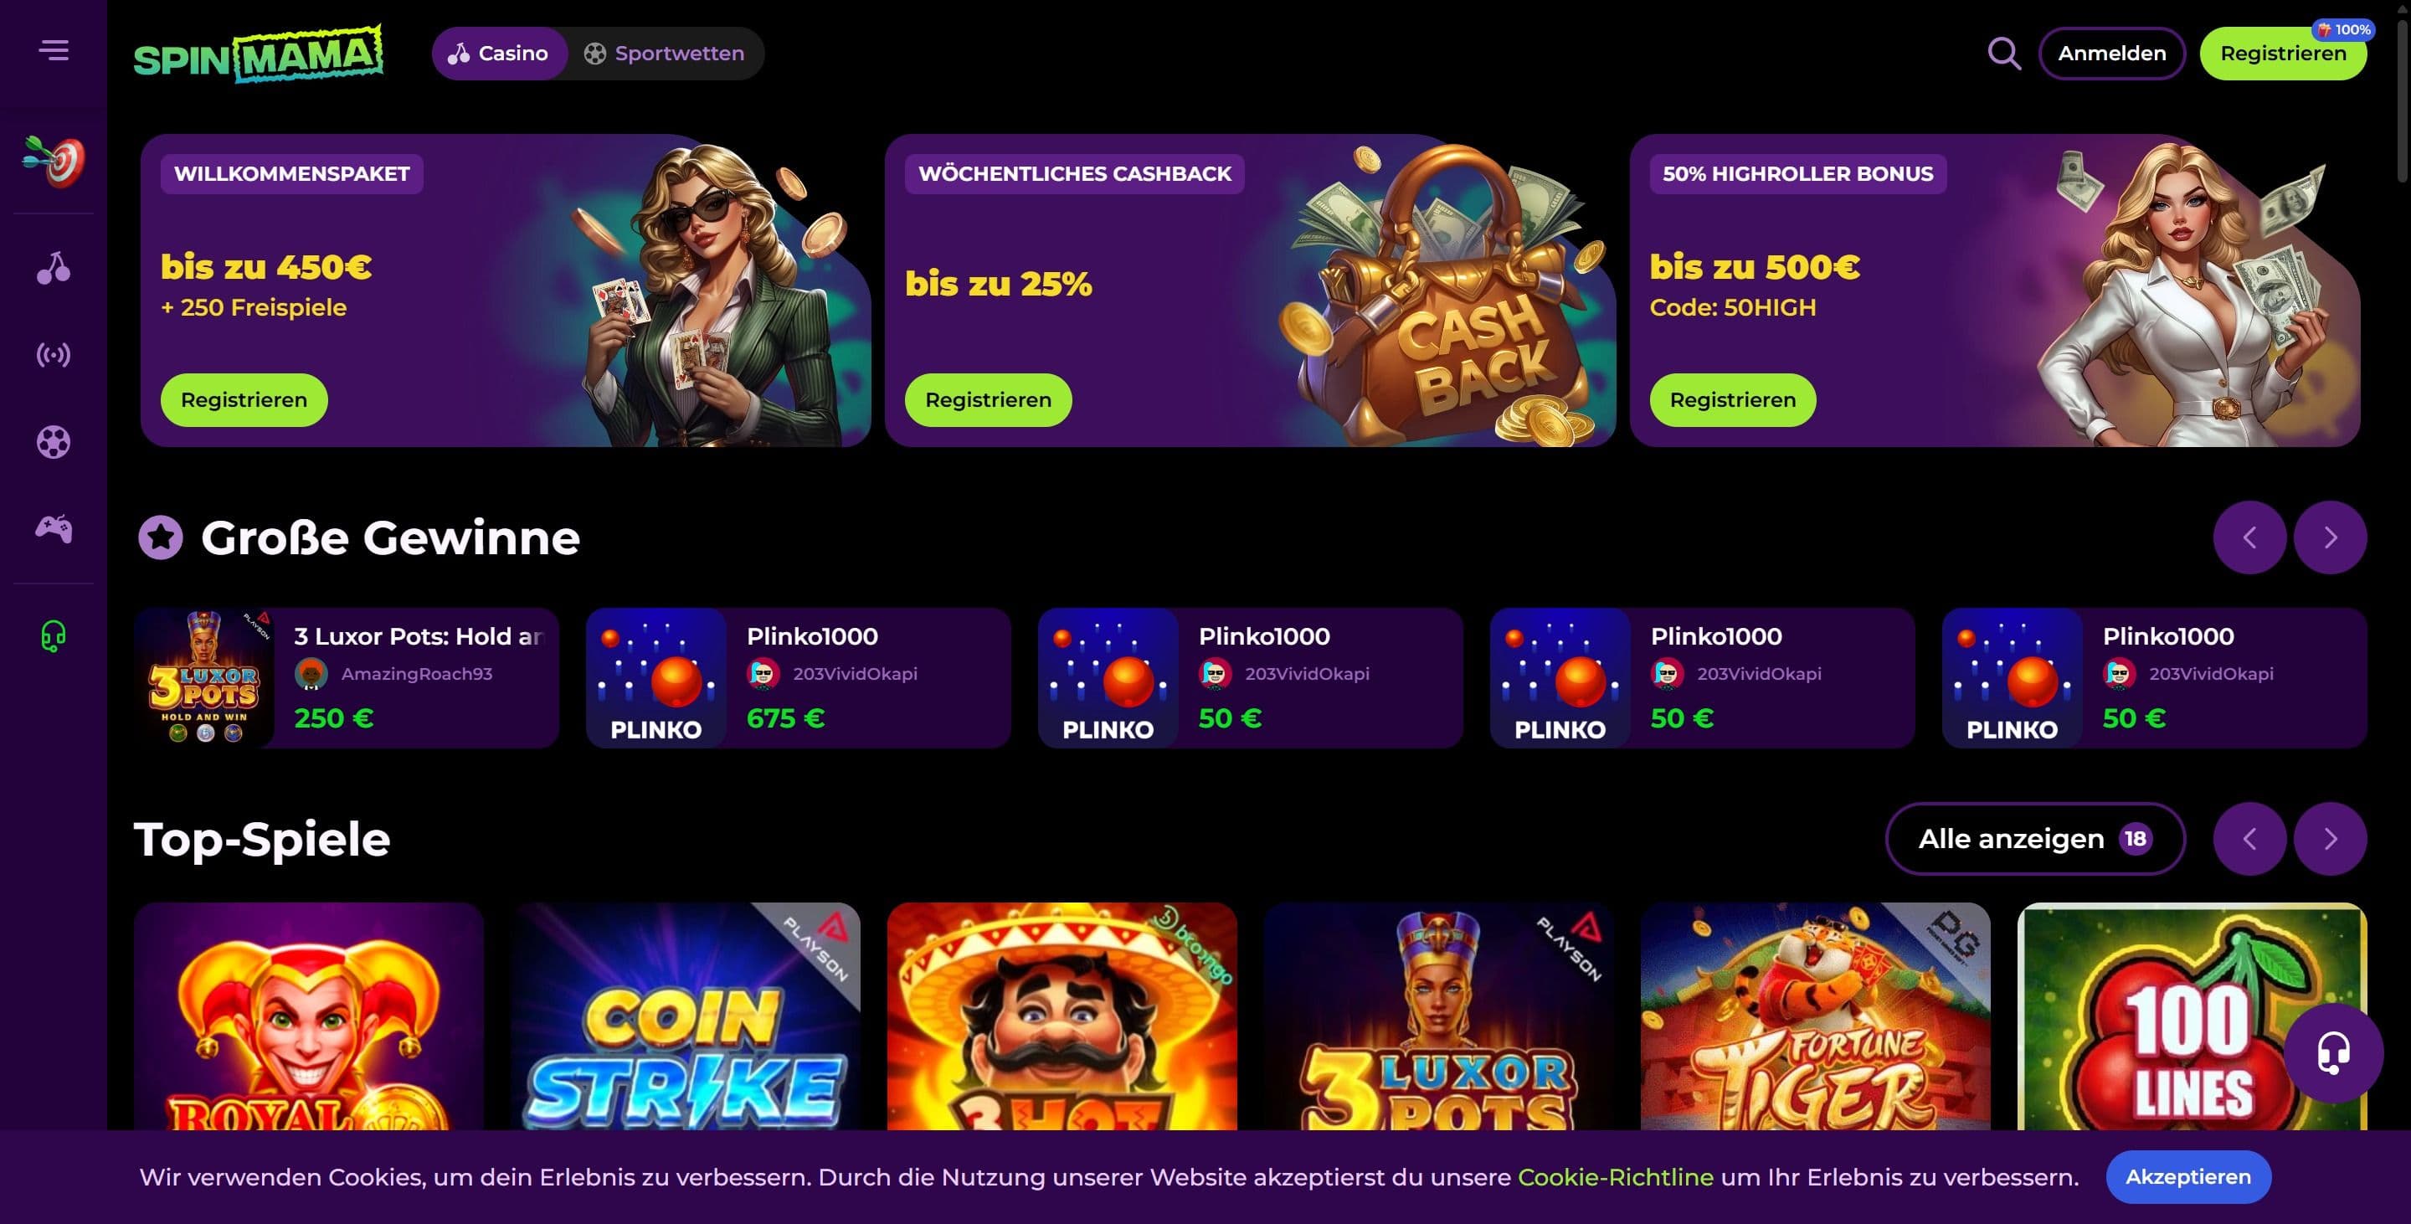Screen dimensions: 2411x1224
Task: Switch to the Casino tab
Action: [x=500, y=54]
